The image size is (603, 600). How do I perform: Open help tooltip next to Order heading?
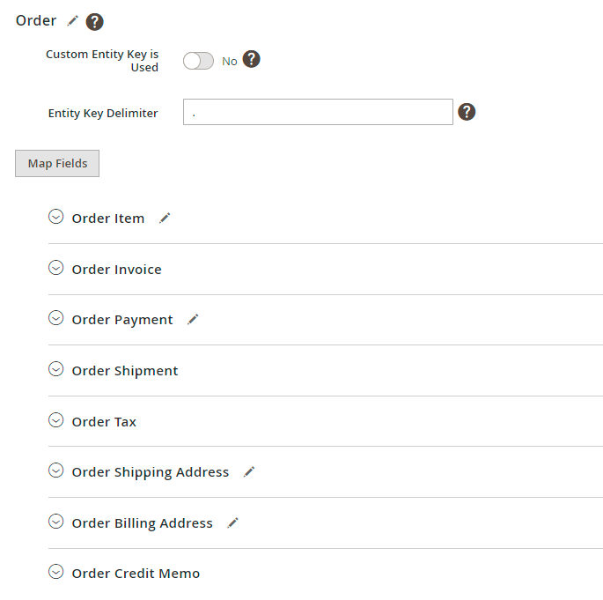94,21
